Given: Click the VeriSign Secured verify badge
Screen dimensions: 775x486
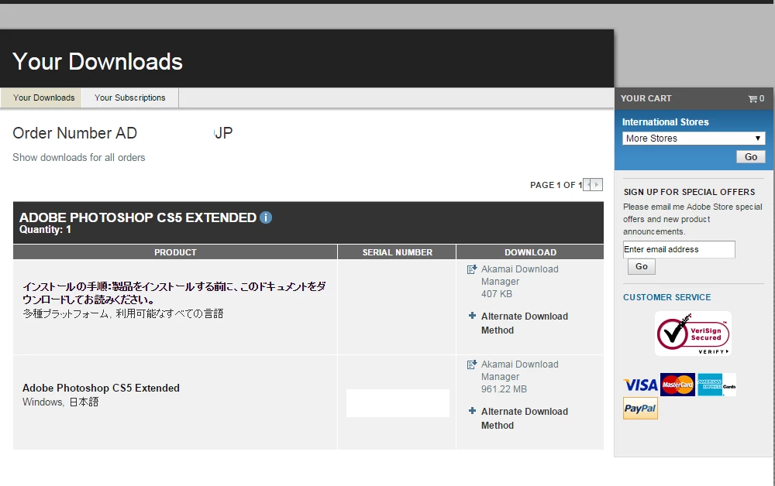Looking at the screenshot, I should 693,334.
